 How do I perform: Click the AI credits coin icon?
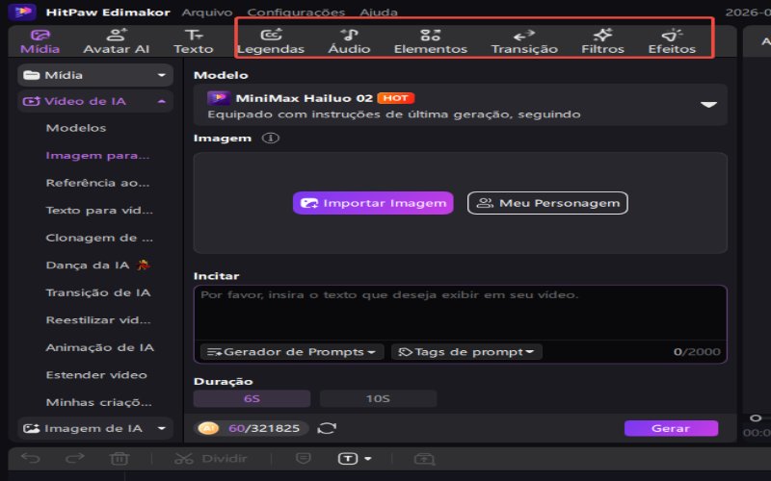coord(208,428)
